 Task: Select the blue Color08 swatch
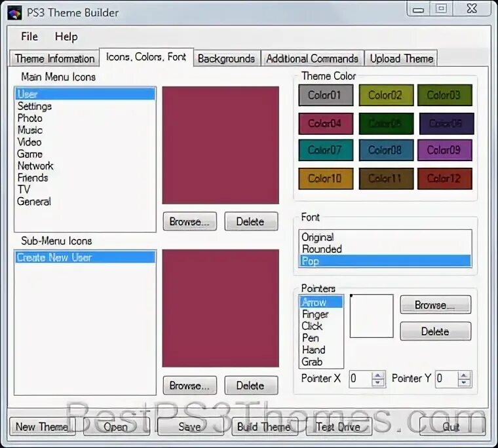(x=386, y=150)
